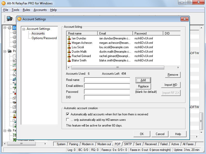This screenshot has width=206, height=154.
Task: Collapse the fax node in main tree
Action: pos(5,130)
